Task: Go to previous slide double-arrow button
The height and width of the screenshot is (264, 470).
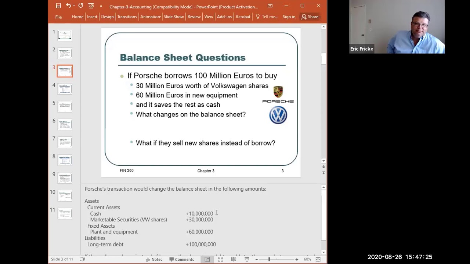Action: point(323,167)
